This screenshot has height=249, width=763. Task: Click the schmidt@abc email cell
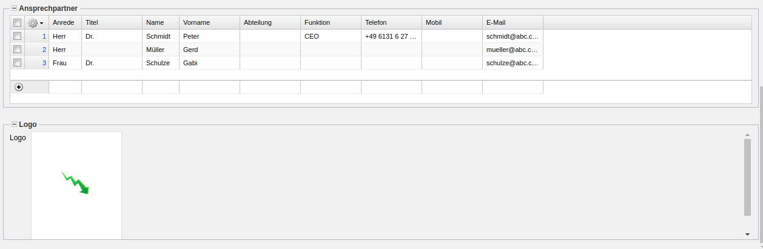tap(512, 36)
